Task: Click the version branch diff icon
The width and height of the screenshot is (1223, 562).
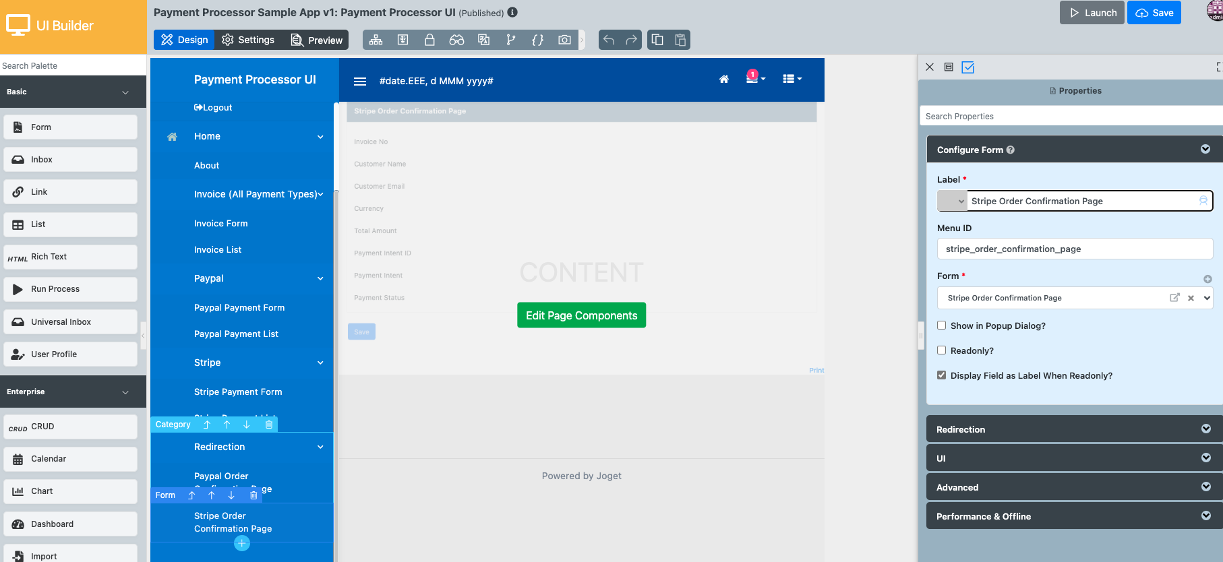Action: point(511,40)
